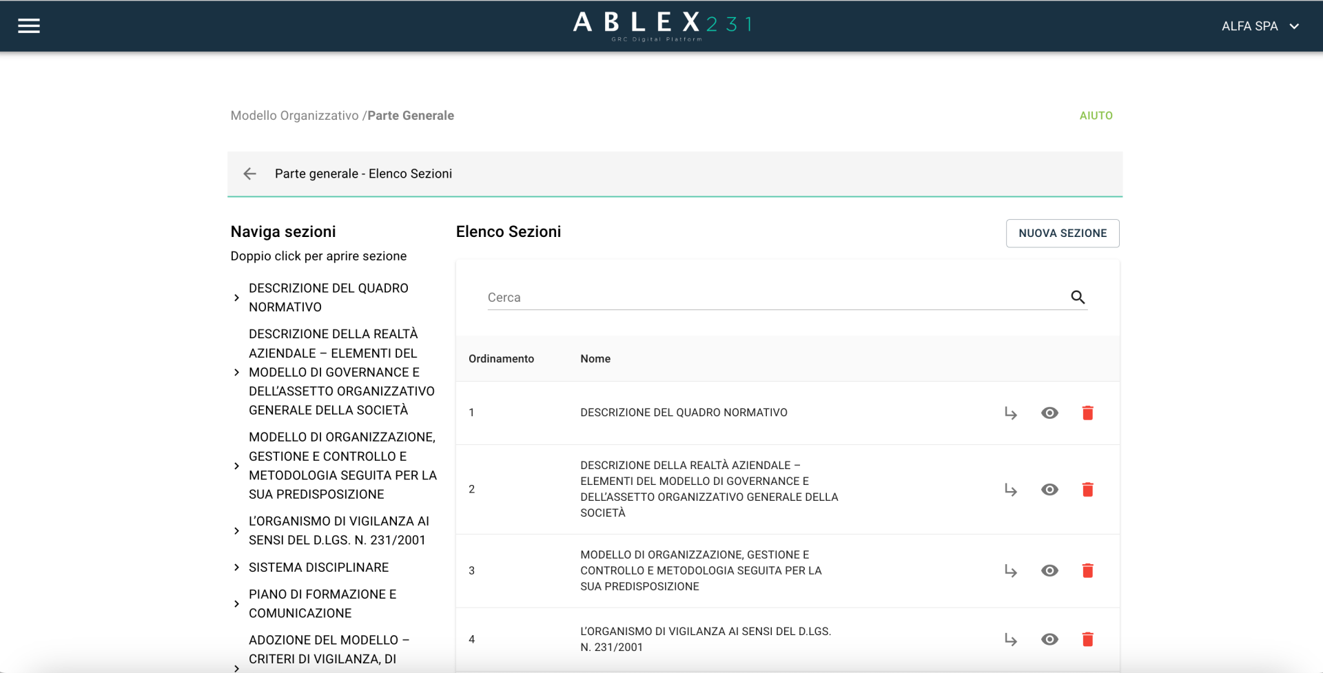Delete row 1 Descrizione del Quadro Normativo
1323x673 pixels.
[1087, 413]
